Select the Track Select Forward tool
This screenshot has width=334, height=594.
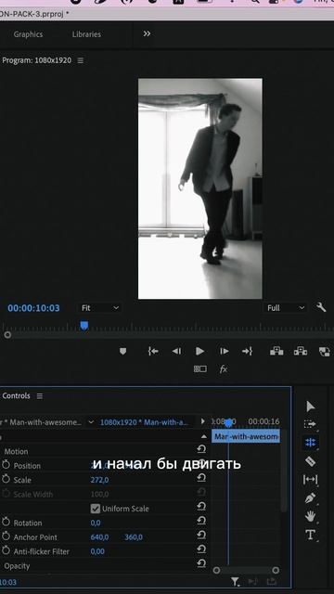(x=310, y=424)
